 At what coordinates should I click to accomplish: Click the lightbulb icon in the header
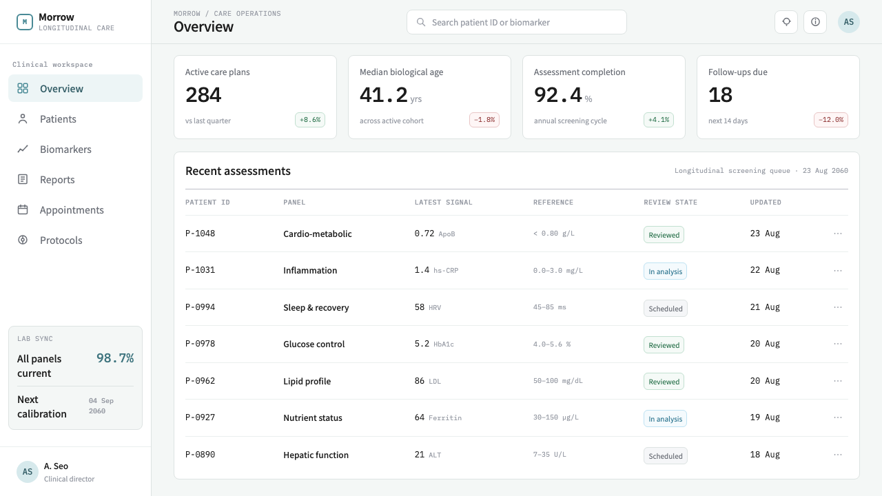coord(786,22)
